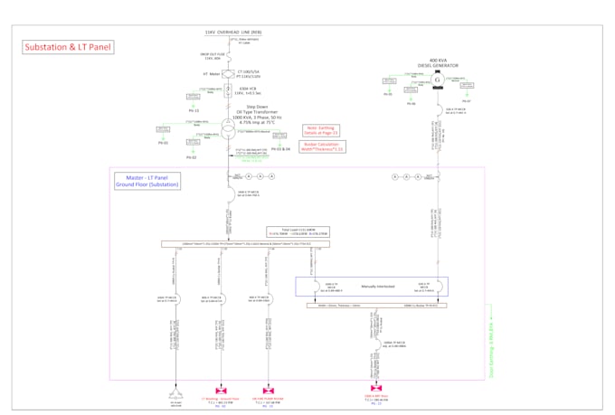
Task: Click the earth pit box above "PN-03 & 04"
Action: [x=279, y=136]
